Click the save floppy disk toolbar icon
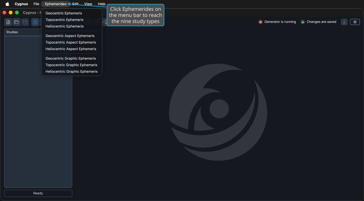The image size is (364, 201). (x=25, y=22)
